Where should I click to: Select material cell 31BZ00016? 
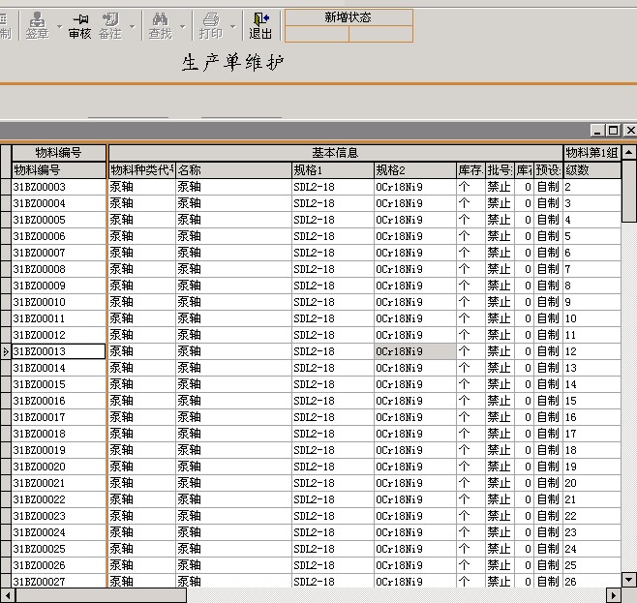[x=58, y=401]
